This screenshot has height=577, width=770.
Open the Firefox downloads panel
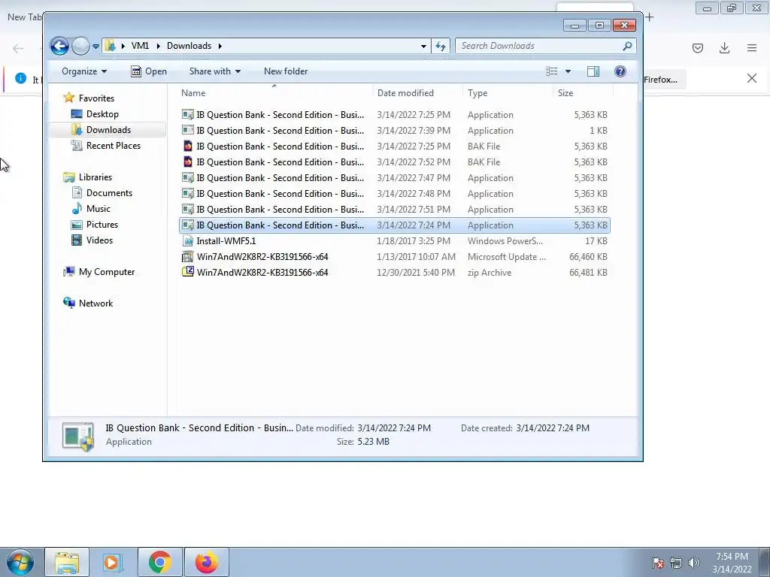coord(724,47)
